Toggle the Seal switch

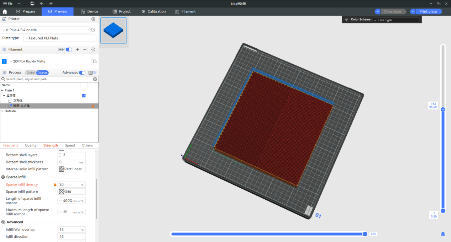69,49
